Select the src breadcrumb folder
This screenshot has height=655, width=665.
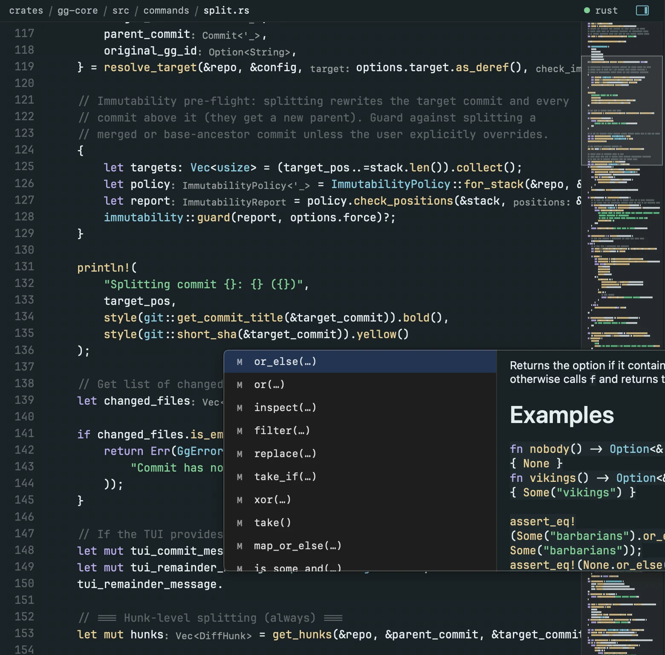pyautogui.click(x=121, y=10)
